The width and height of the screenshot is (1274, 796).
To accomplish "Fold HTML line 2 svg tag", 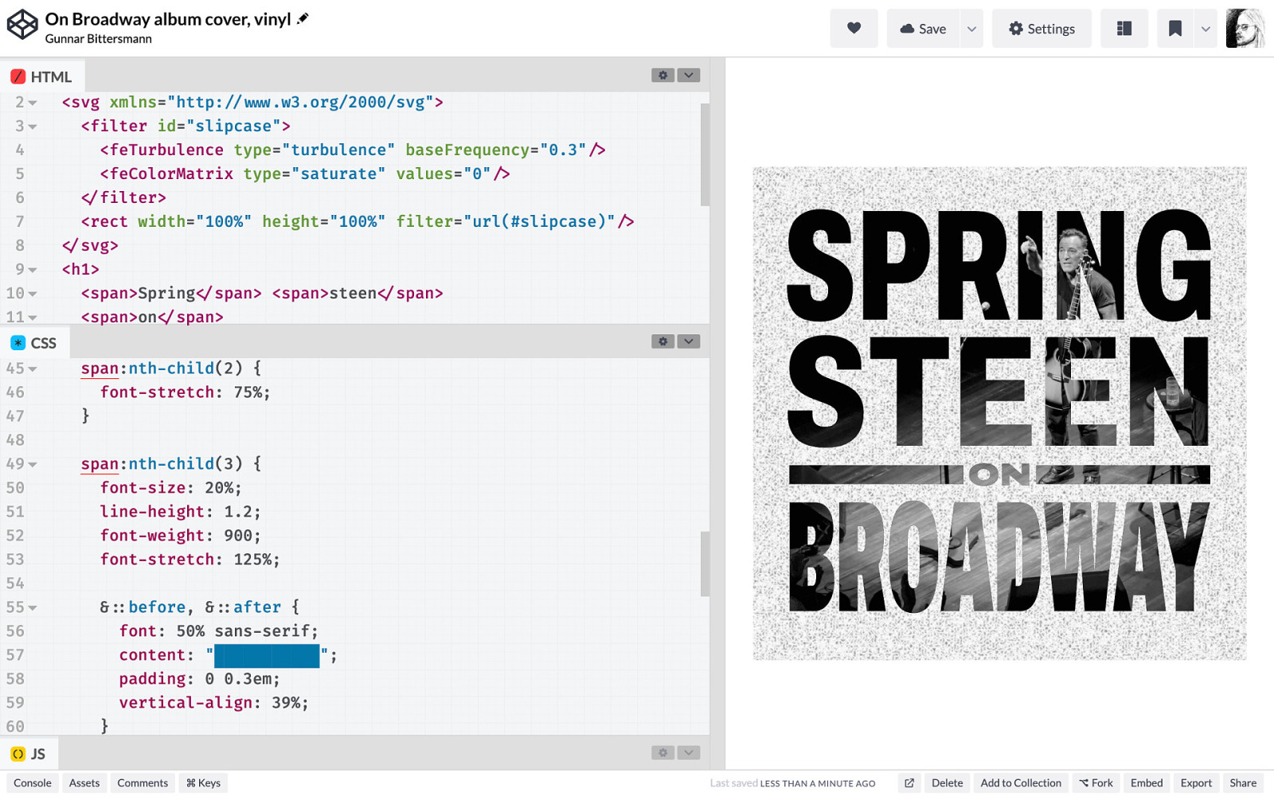I will point(33,103).
